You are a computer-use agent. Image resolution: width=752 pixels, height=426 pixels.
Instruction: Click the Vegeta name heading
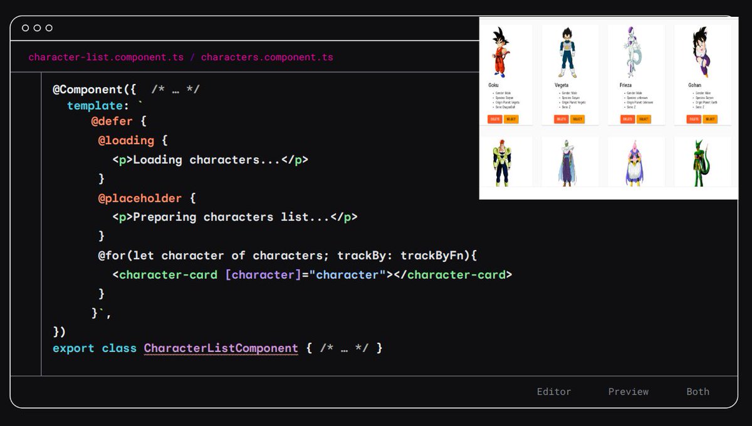(x=561, y=85)
